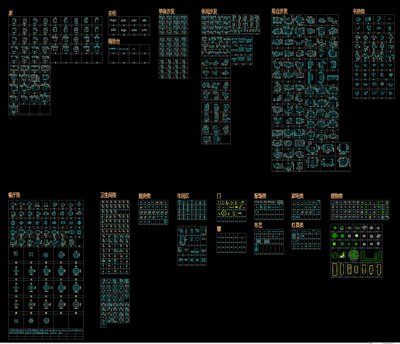
Task: Select the 植物类 category title
Action: (x=337, y=196)
